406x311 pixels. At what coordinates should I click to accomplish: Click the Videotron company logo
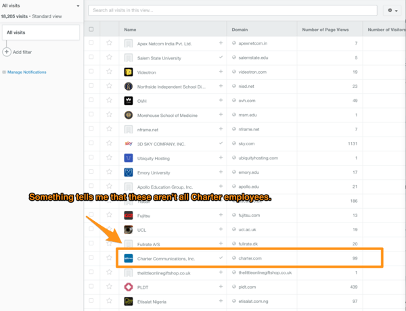pyautogui.click(x=129, y=72)
